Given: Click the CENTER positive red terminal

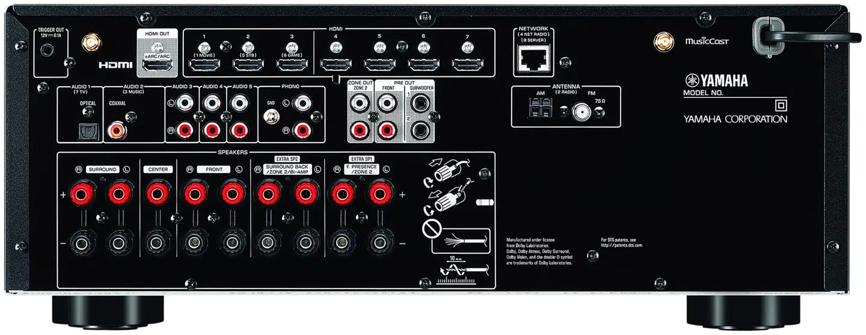Looking at the screenshot, I should [x=156, y=194].
